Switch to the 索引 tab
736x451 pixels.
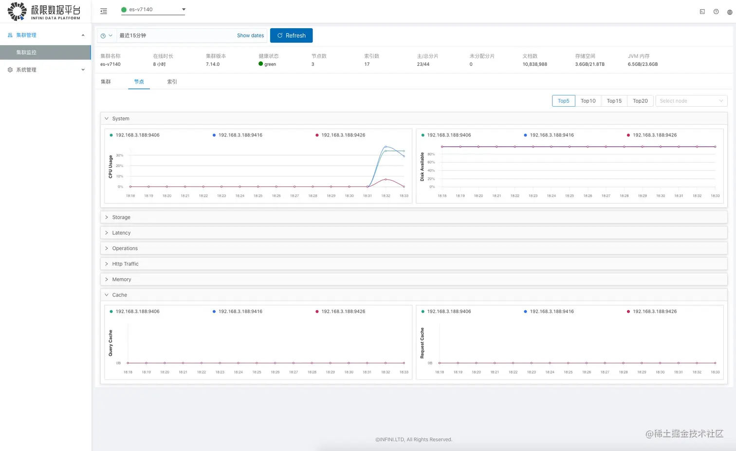(x=172, y=82)
